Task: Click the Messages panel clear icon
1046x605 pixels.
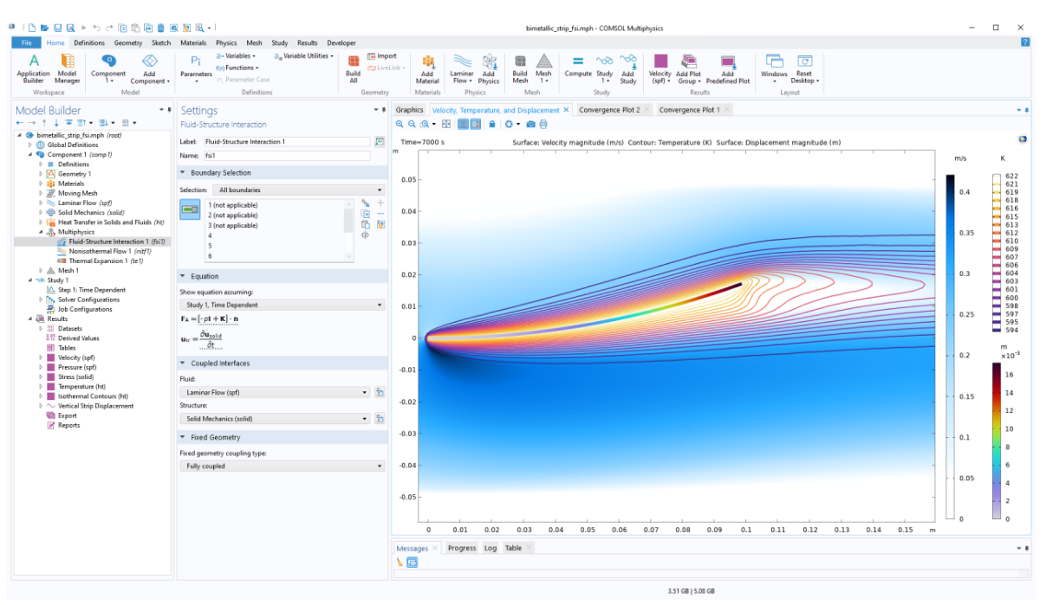Action: [400, 562]
